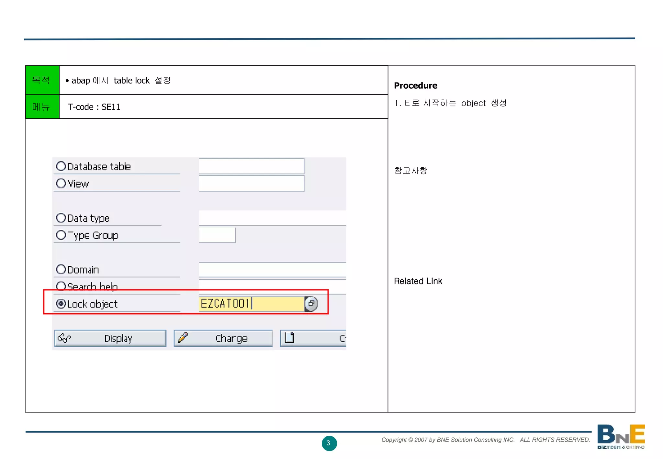Select the Lock object radio button
Image resolution: width=663 pixels, height=459 pixels.
point(61,304)
